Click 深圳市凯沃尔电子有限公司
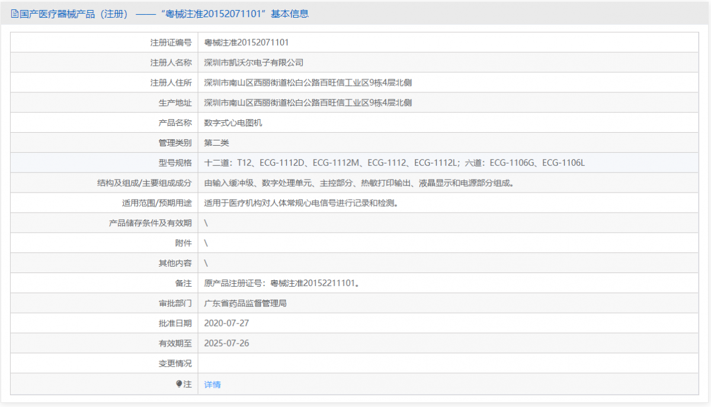Screen dimensions: 711x407 pyautogui.click(x=254, y=63)
